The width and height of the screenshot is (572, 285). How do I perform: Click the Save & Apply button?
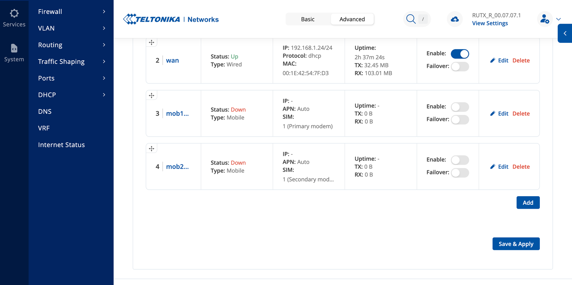coord(516,244)
